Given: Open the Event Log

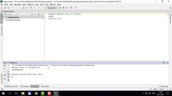Looking at the screenshot, I should tap(163, 86).
